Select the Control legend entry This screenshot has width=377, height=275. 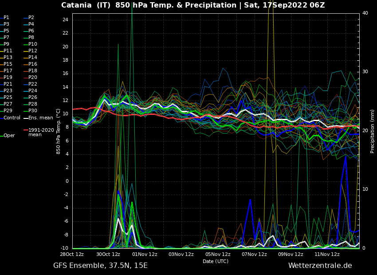12,118
